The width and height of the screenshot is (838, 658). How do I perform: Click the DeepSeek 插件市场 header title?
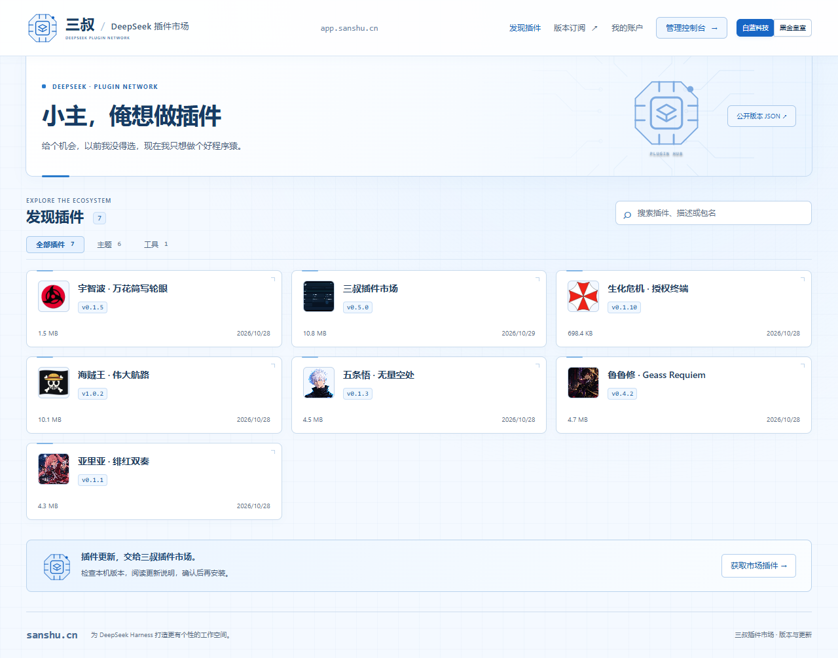click(x=150, y=26)
